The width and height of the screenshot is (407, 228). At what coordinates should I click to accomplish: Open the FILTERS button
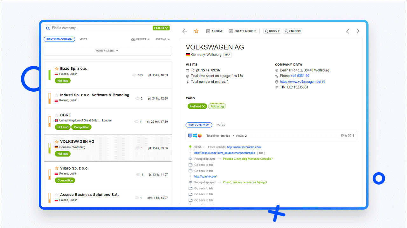161,28
